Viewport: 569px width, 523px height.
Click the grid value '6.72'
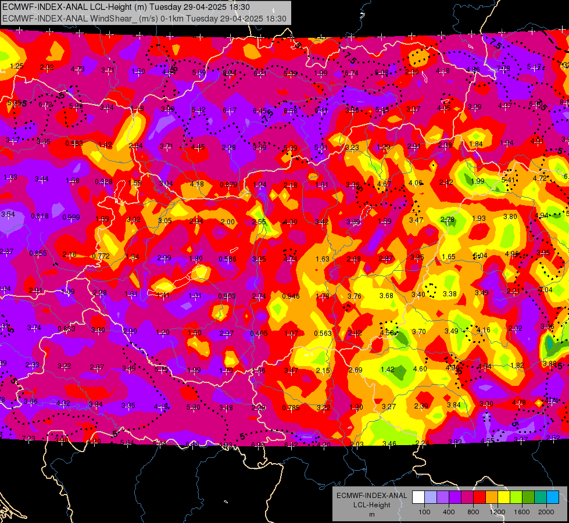pos(45,105)
